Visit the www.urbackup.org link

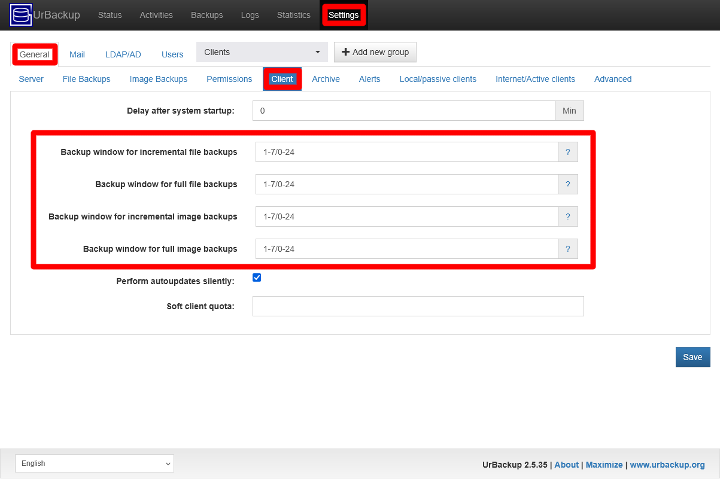click(x=667, y=465)
